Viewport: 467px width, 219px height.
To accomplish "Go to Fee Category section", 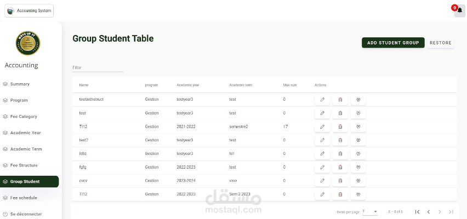I will [20, 117].
